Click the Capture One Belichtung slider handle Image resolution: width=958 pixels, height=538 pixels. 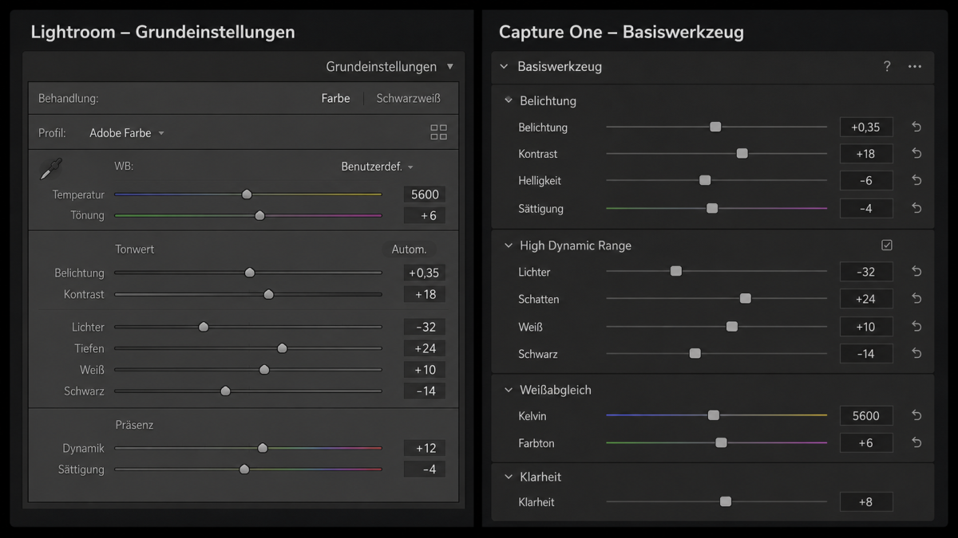click(x=716, y=127)
